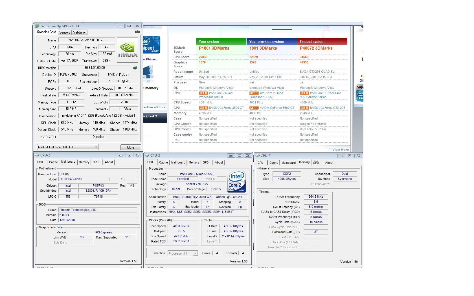Select the Cache tab in the processor CPU-Z window
474x296 pixels.
coord(163,162)
